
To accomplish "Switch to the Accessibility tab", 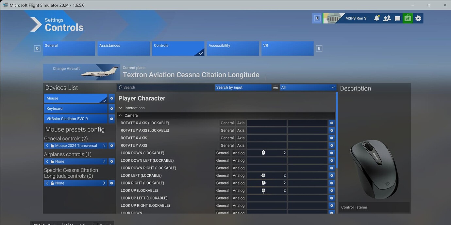I will 233,48.
